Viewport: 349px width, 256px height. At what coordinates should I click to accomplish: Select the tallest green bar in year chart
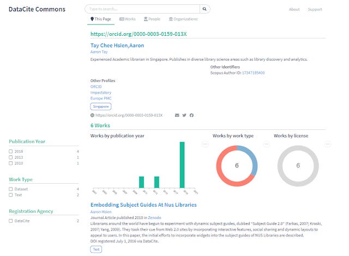[x=182, y=165]
